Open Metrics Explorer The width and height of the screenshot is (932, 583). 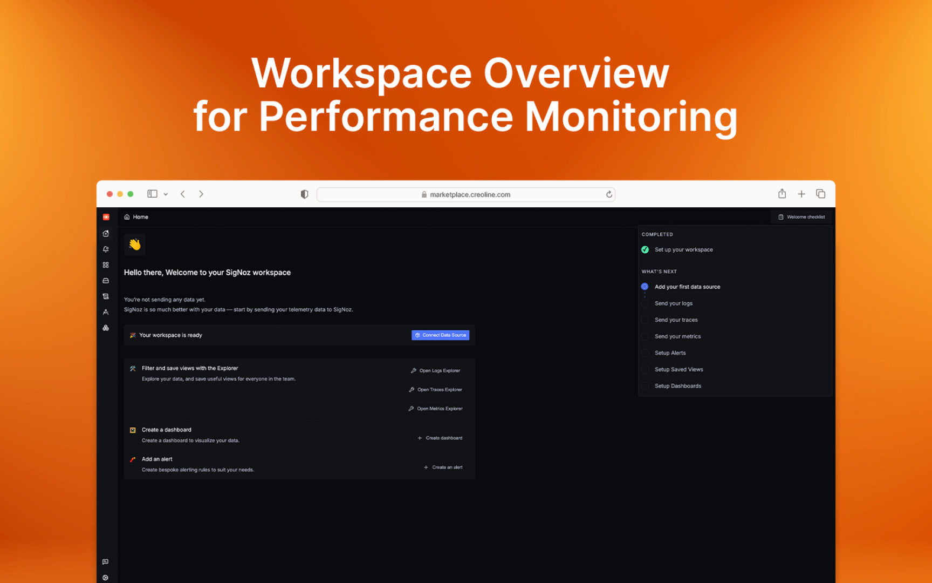(x=436, y=409)
